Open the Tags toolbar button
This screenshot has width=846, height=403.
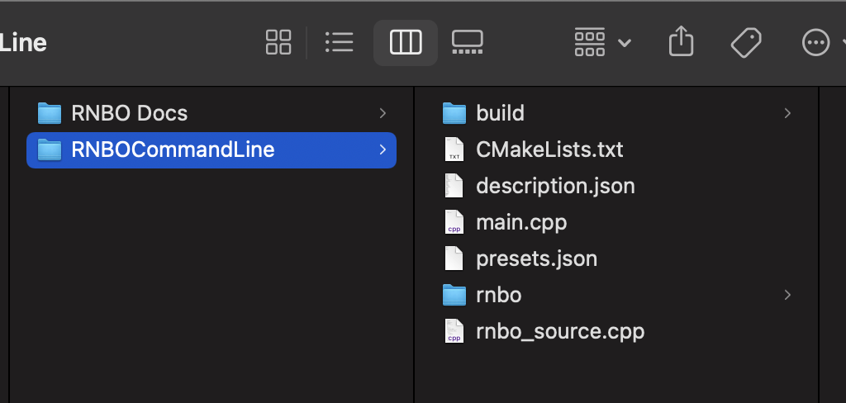(x=746, y=43)
